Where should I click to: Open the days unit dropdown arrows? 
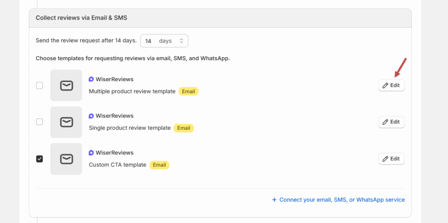click(181, 41)
